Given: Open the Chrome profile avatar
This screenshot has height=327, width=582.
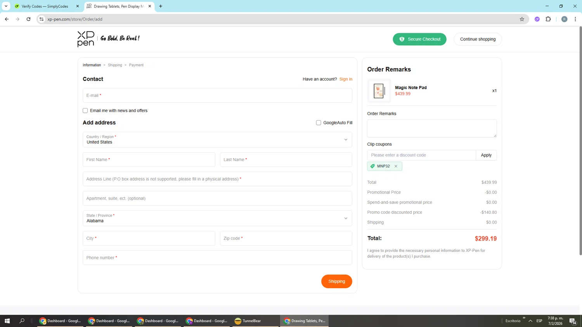Looking at the screenshot, I should (x=564, y=19).
